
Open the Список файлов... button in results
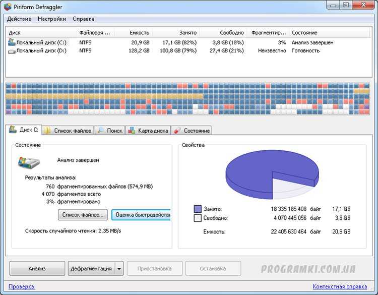coord(83,215)
